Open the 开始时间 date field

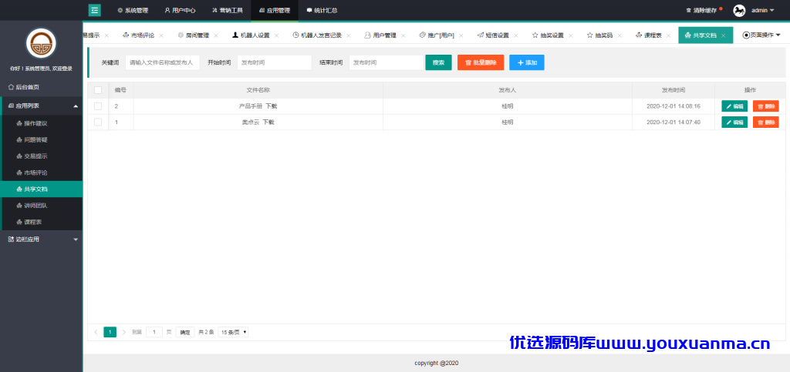tap(275, 62)
